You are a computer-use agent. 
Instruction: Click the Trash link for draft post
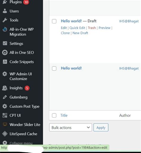click(92, 28)
